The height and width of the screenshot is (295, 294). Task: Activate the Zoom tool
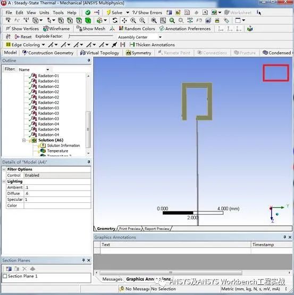point(133,20)
